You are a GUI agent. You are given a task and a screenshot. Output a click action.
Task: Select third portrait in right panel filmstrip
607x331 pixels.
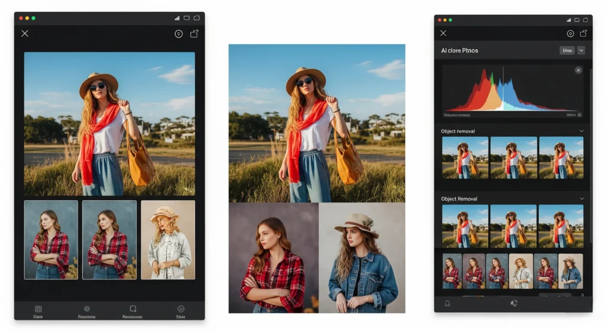point(497,271)
